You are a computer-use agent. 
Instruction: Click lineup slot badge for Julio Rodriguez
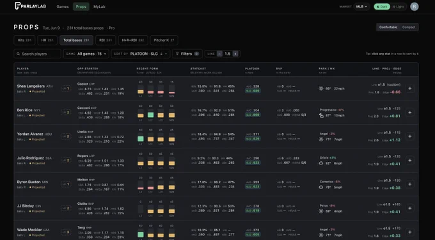point(66,160)
